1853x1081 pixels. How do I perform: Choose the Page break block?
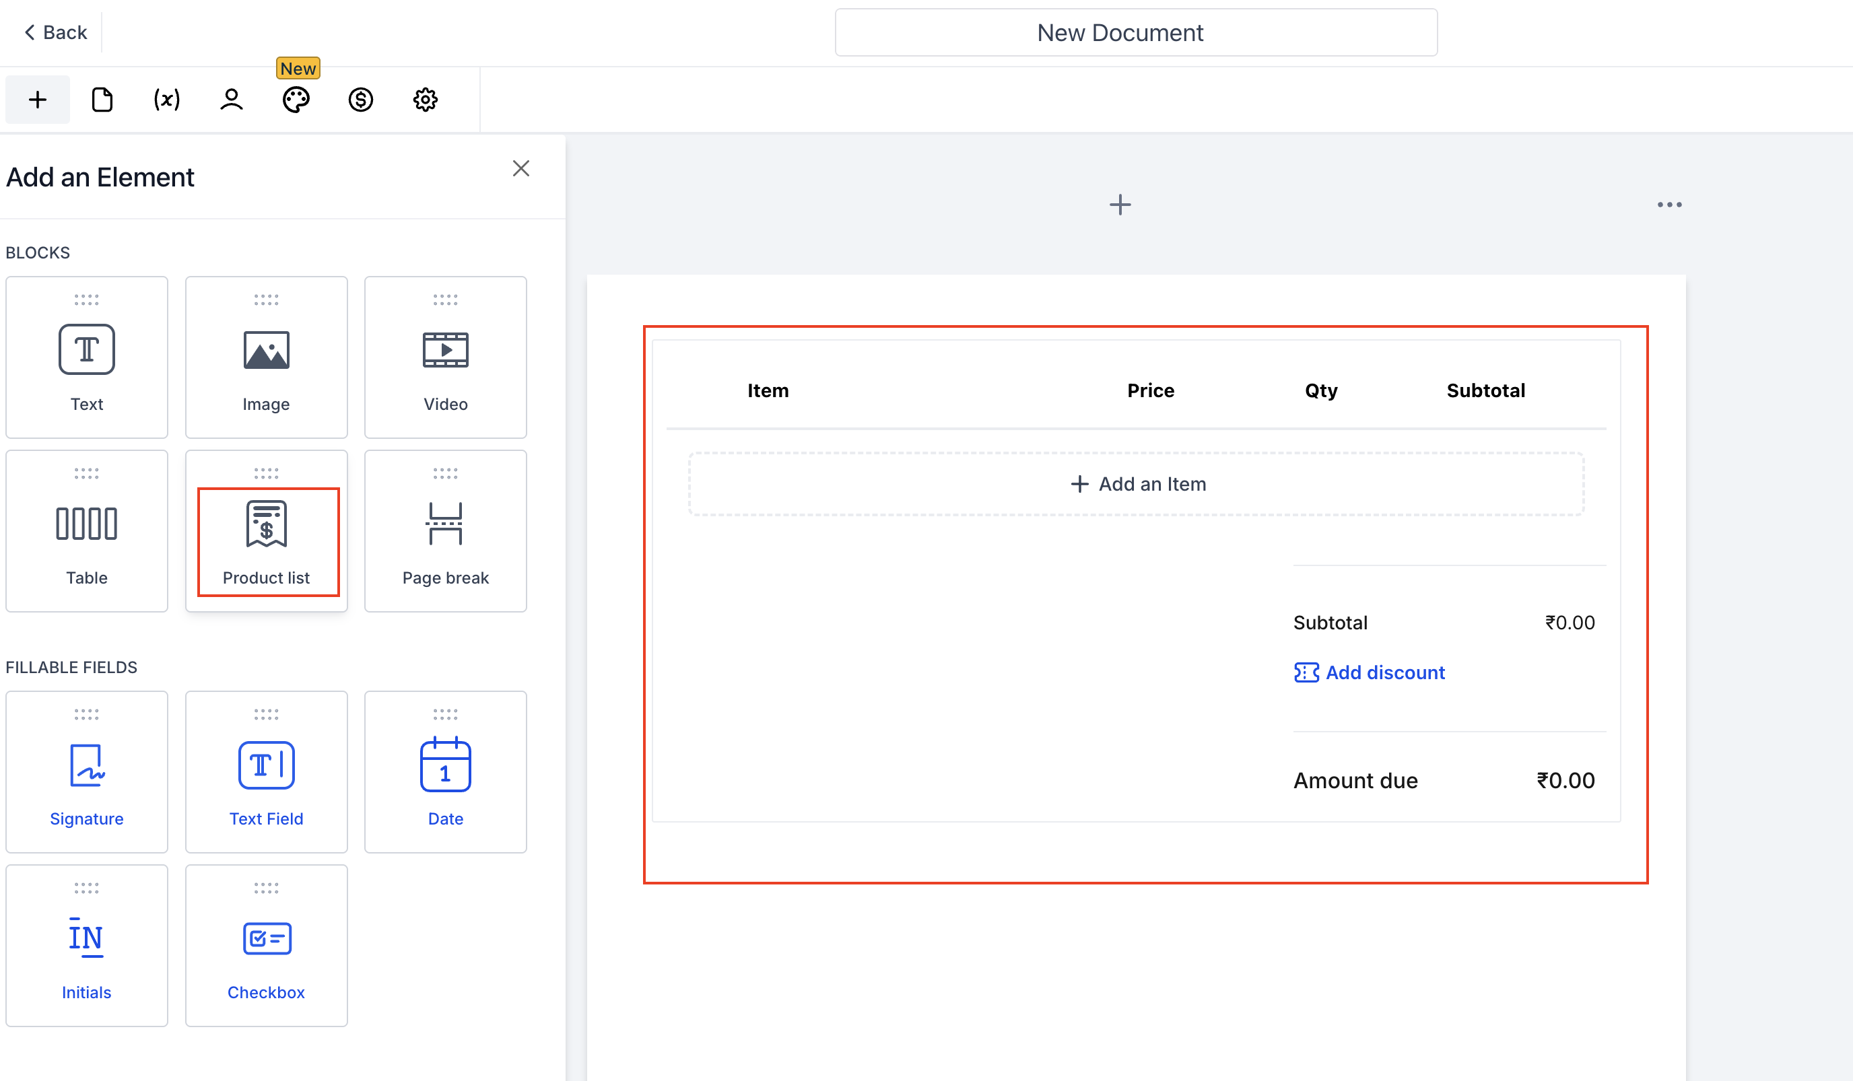click(x=446, y=531)
